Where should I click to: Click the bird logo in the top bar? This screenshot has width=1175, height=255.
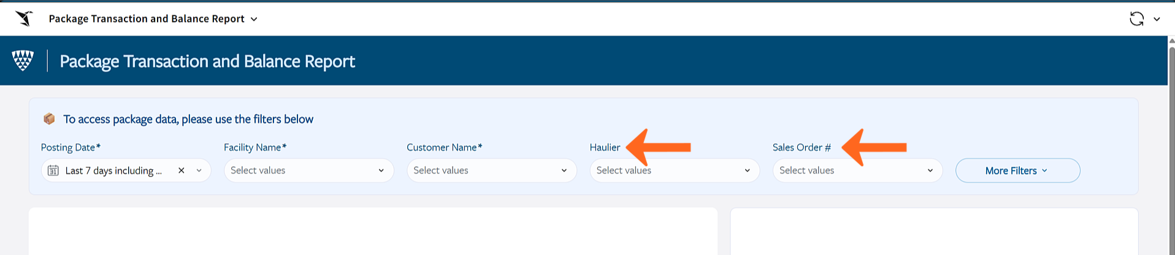[x=24, y=18]
